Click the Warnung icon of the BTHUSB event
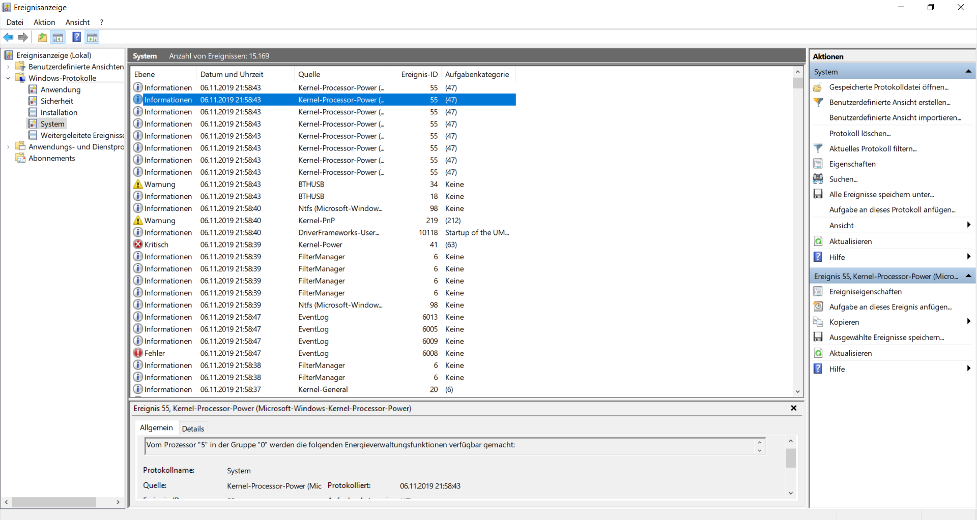 pos(138,185)
